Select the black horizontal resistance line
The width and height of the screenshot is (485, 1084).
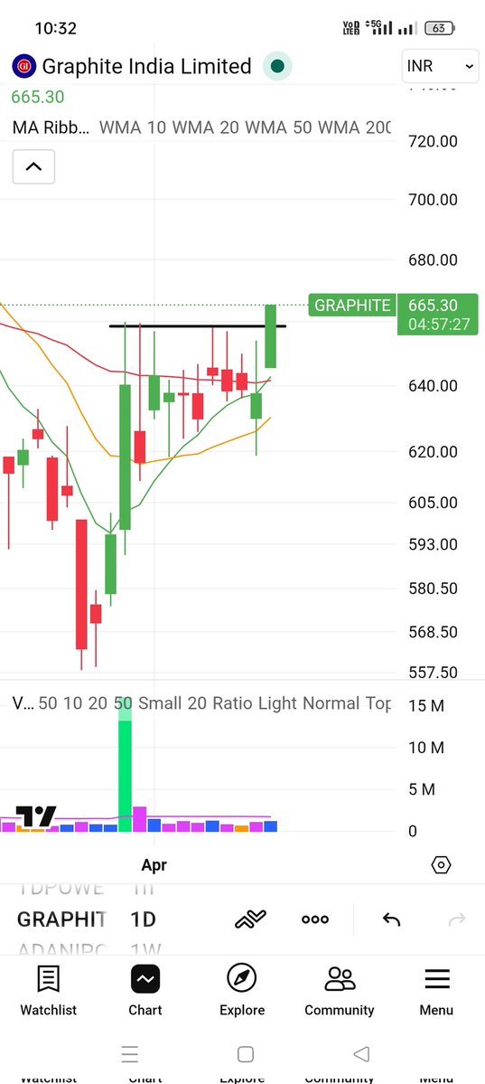(x=198, y=325)
